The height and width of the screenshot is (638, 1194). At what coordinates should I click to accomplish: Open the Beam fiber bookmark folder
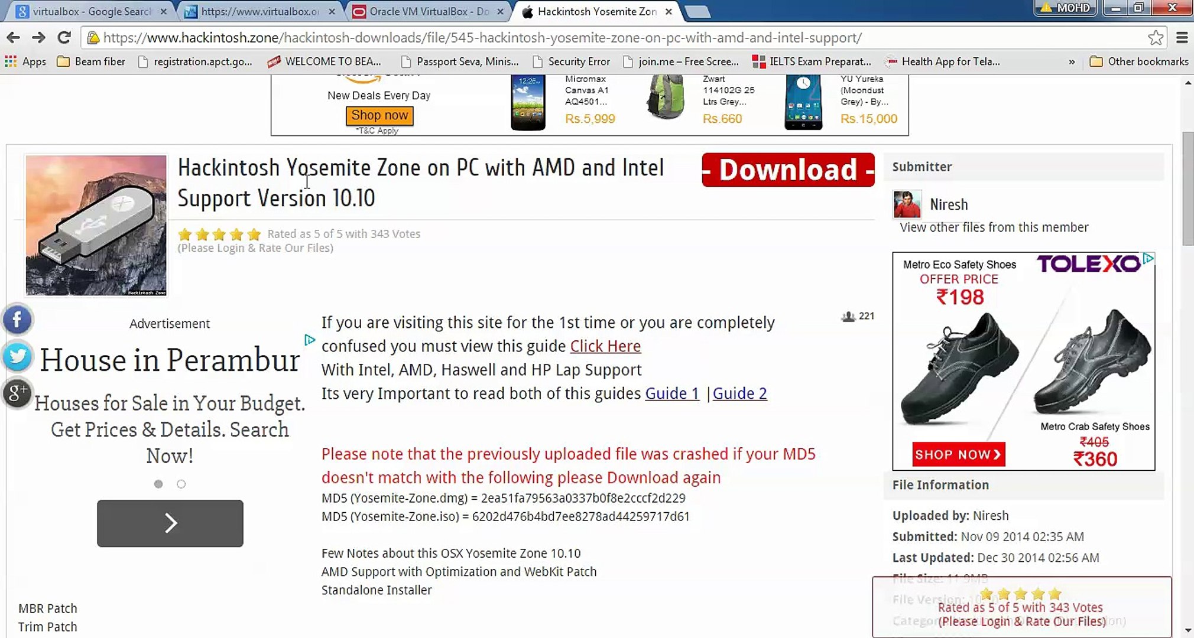(91, 61)
